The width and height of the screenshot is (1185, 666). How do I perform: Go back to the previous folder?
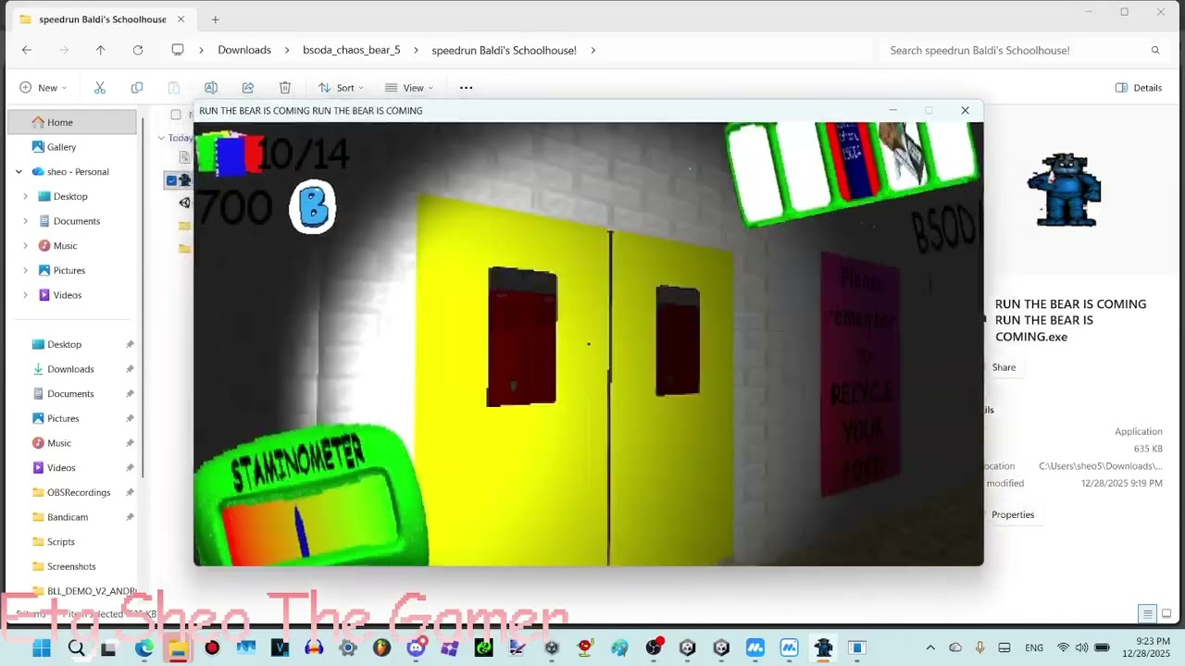[x=27, y=50]
